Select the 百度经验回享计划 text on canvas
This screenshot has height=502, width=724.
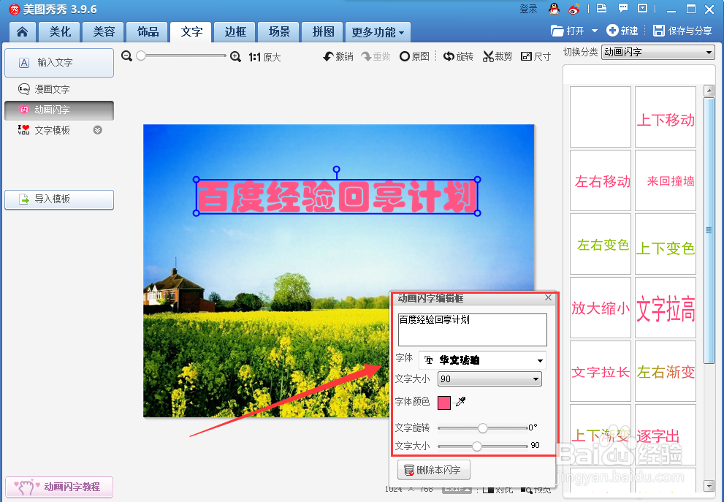(x=337, y=197)
